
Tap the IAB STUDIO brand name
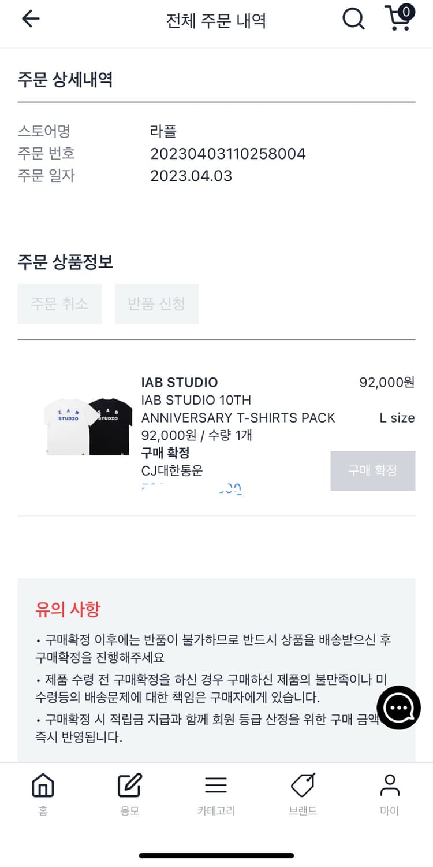(180, 382)
